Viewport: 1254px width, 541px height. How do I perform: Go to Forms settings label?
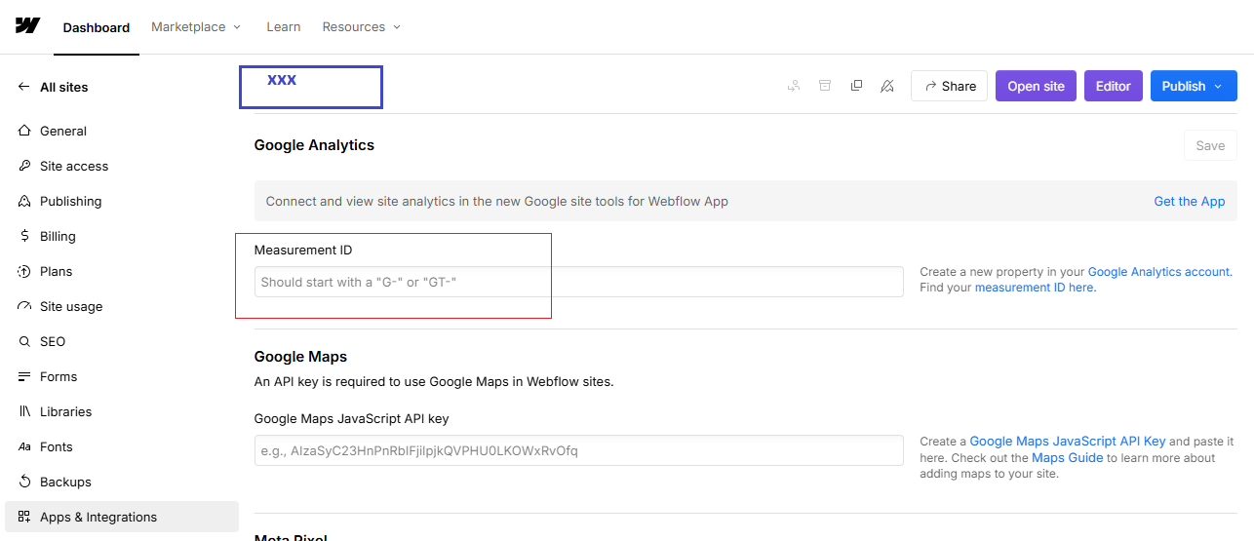(59, 376)
